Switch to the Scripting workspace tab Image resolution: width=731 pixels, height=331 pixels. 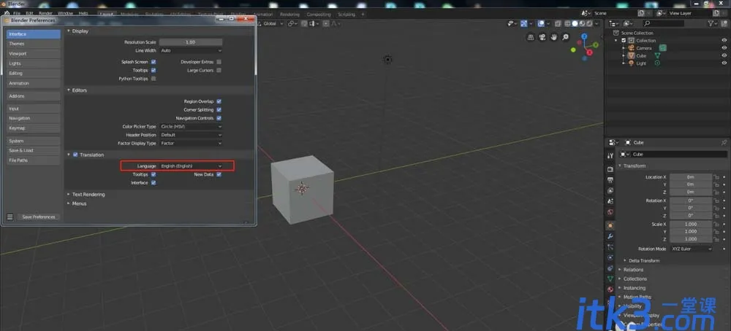click(x=346, y=15)
